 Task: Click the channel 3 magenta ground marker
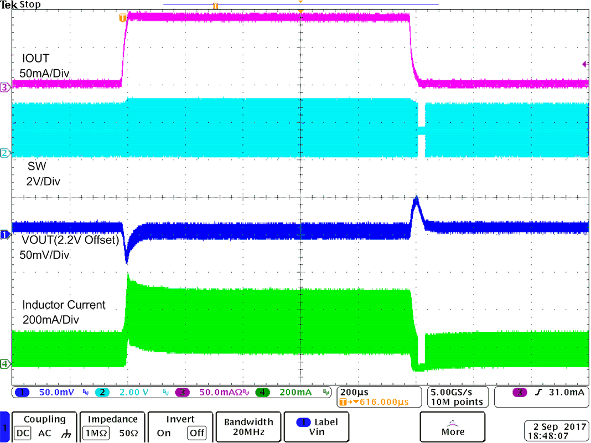point(5,87)
